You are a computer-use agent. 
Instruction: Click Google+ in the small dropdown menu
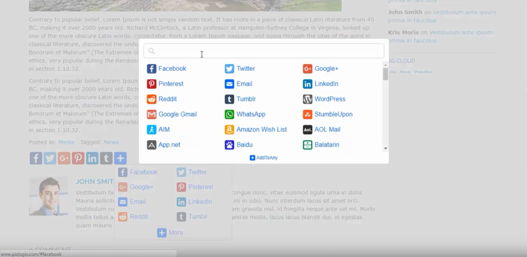pyautogui.click(x=136, y=187)
